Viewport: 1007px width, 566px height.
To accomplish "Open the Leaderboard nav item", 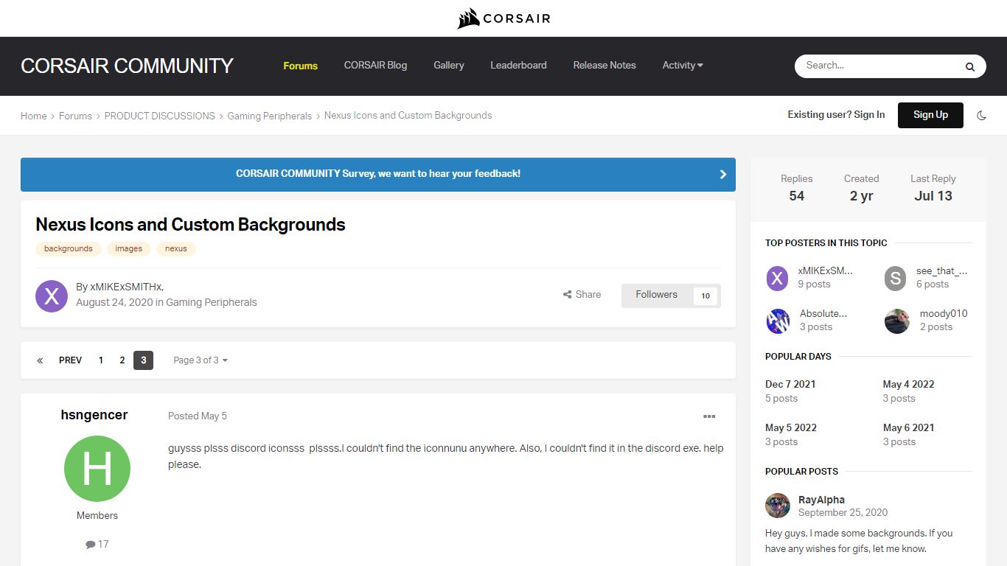I will coord(518,66).
